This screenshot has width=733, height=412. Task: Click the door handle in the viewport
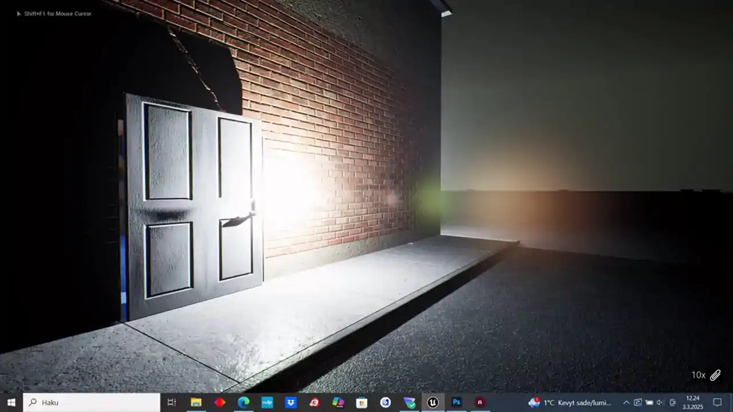[238, 220]
